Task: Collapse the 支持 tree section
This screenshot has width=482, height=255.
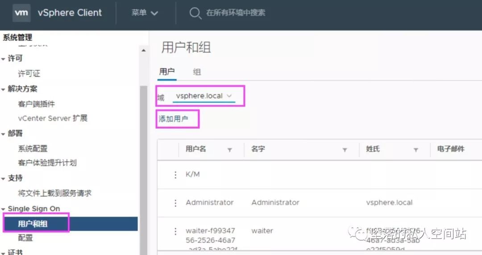Action: click(3, 179)
